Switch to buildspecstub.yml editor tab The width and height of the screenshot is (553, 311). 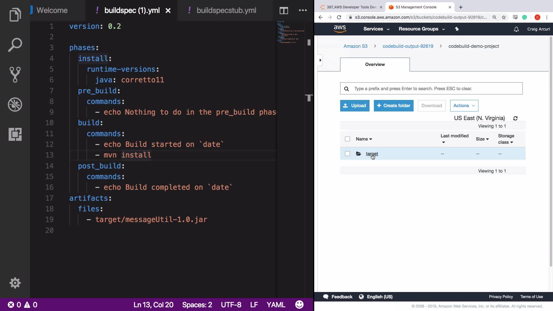[226, 11]
